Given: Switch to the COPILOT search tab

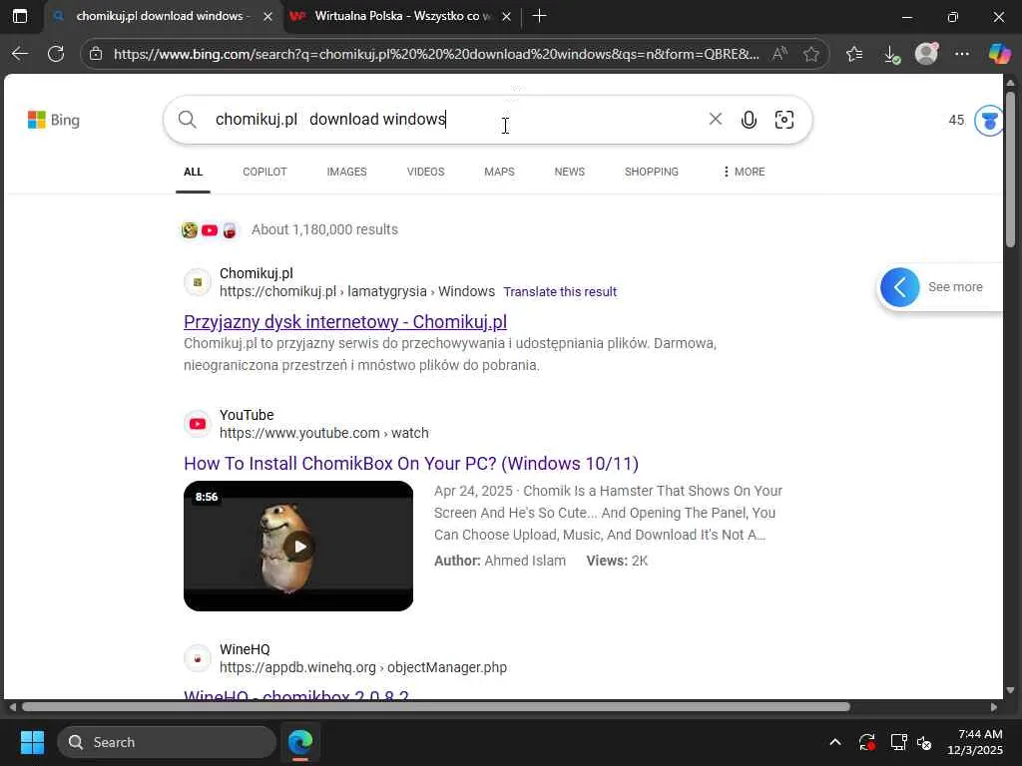Looking at the screenshot, I should tap(264, 172).
